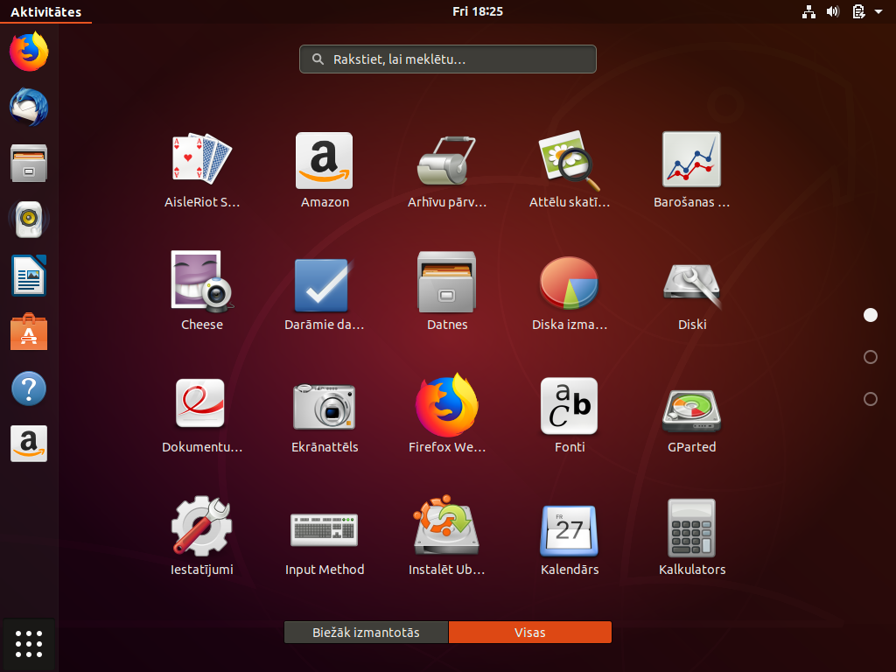The image size is (896, 672).
Task: Select the Visas tab
Action: pyautogui.click(x=529, y=633)
